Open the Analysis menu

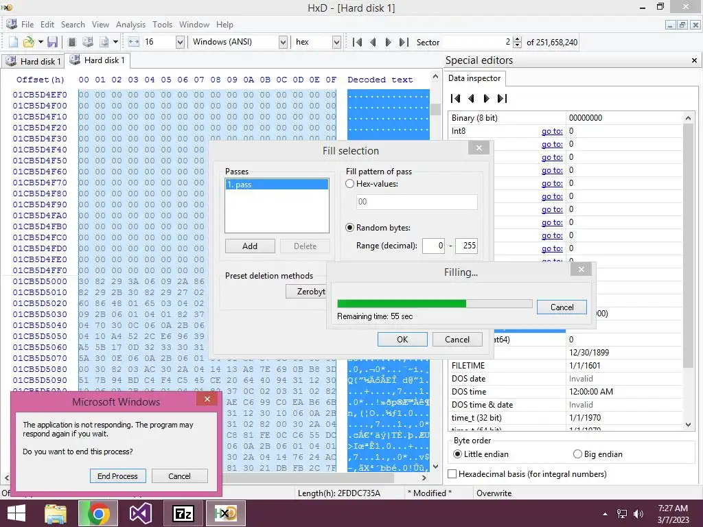point(130,25)
